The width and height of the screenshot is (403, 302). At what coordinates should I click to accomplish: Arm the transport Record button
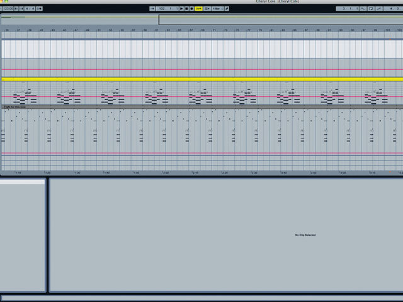(191, 8)
